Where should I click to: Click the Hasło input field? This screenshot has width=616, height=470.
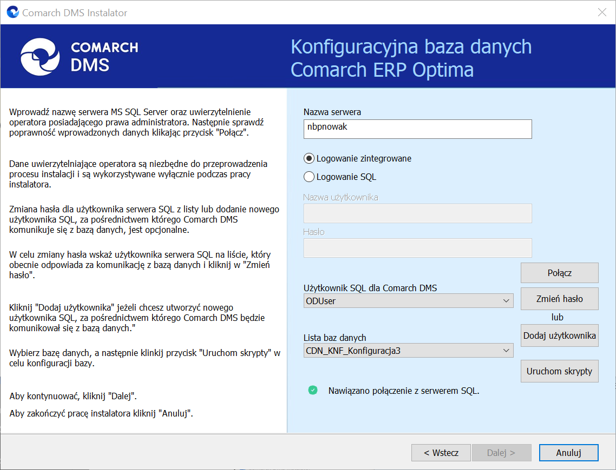click(x=417, y=248)
